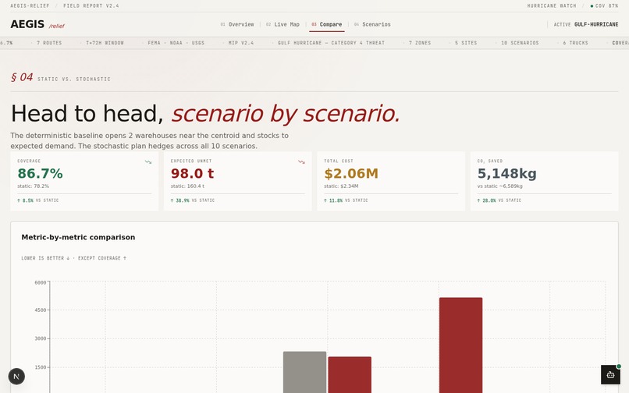Image resolution: width=629 pixels, height=393 pixels.
Task: Click the Expected Unmet 98.0 t value
Action: tap(192, 174)
